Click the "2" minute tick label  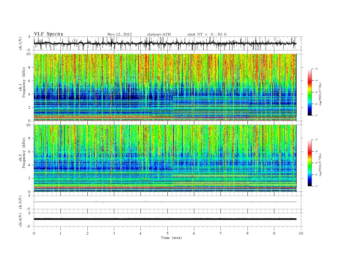tap(87, 233)
